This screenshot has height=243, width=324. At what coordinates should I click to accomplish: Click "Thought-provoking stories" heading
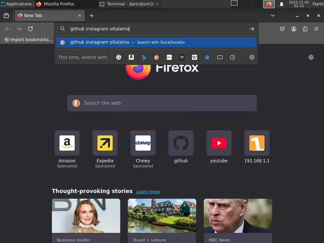pos(92,191)
